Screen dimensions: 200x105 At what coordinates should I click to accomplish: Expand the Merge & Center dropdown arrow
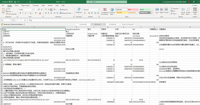pyautogui.click(x=73, y=13)
